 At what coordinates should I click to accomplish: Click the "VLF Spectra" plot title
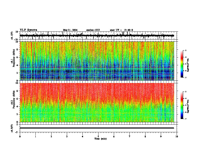pyautogui.click(x=28, y=30)
